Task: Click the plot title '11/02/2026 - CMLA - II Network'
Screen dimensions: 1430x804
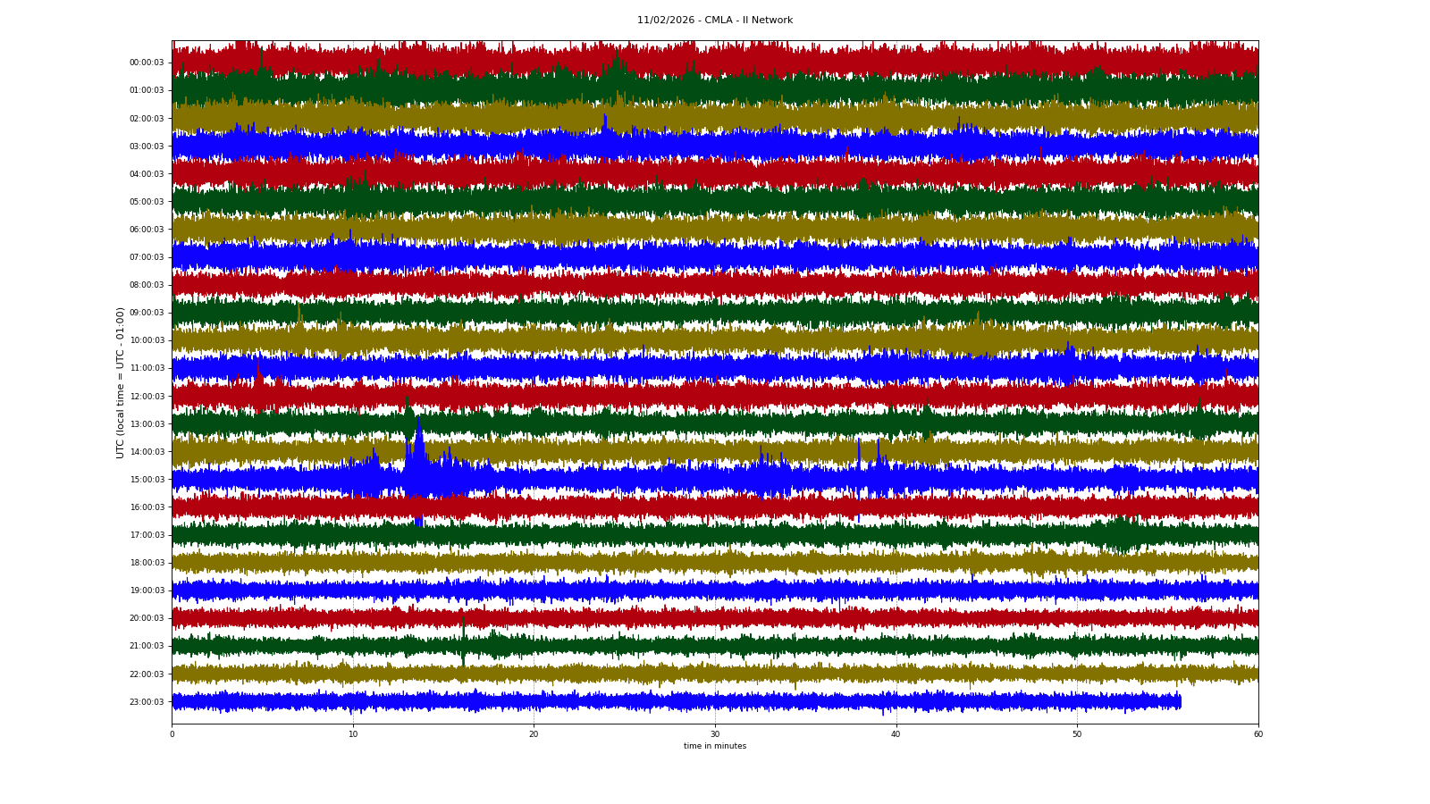Action: 714,21
